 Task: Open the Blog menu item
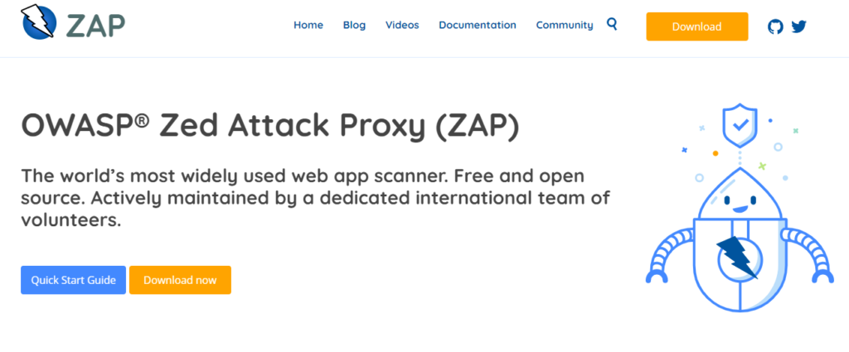(x=354, y=26)
